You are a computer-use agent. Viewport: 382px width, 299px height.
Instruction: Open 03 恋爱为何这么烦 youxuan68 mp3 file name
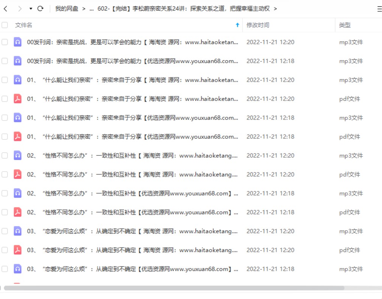pos(132,269)
